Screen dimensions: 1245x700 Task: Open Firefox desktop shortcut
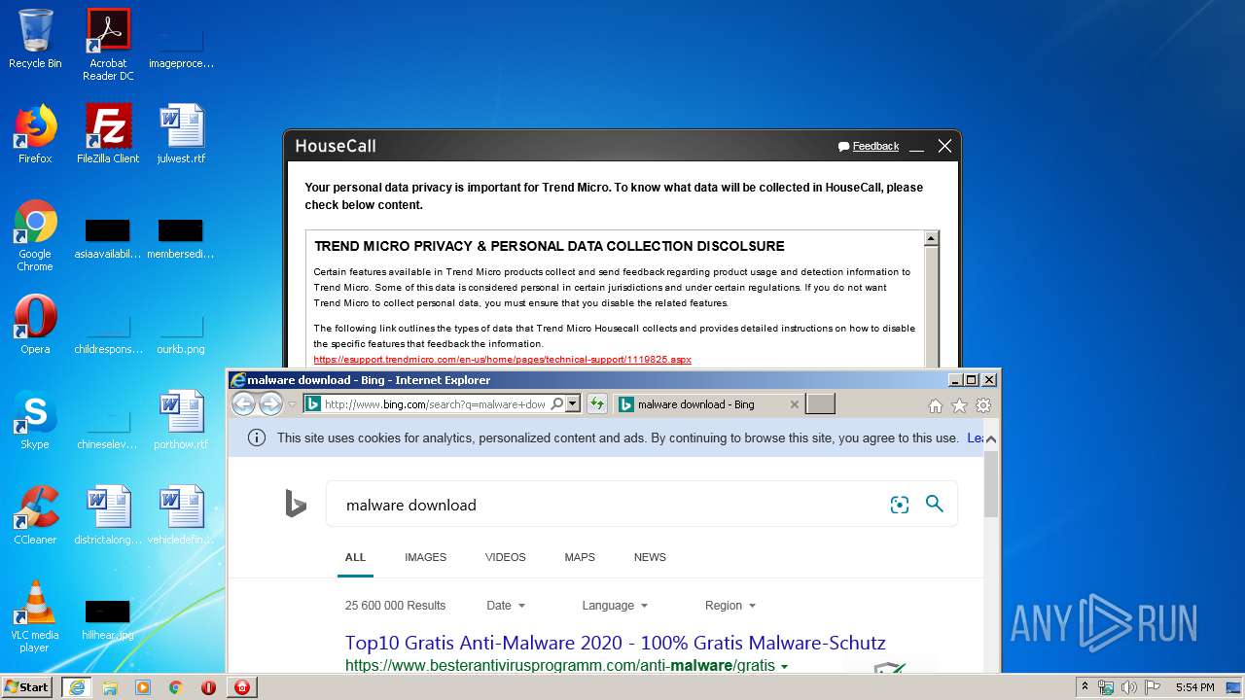pos(35,134)
